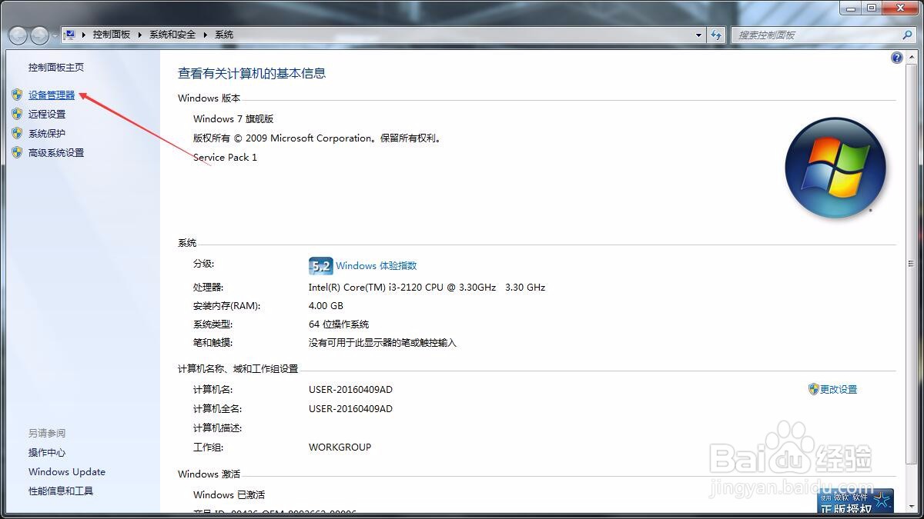Click the window's minimize button
Screen dimensions: 924x519
(x=852, y=7)
